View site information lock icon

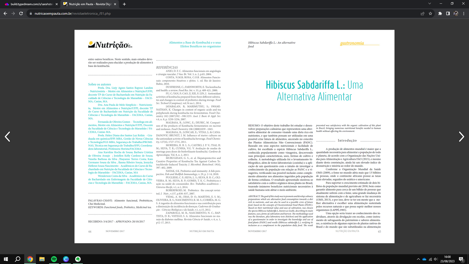(x=30, y=13)
